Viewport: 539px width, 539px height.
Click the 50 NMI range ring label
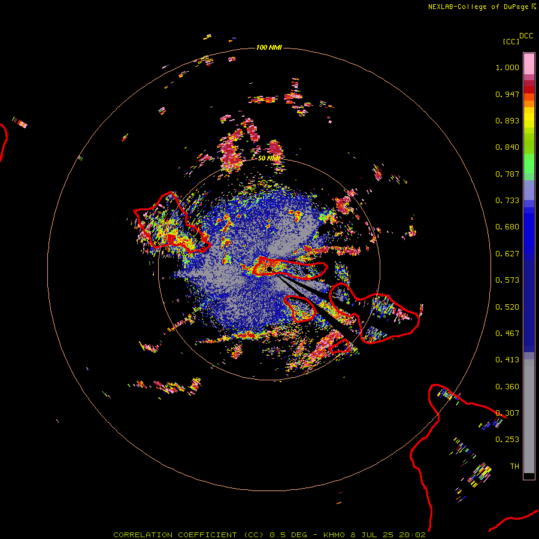tap(269, 158)
